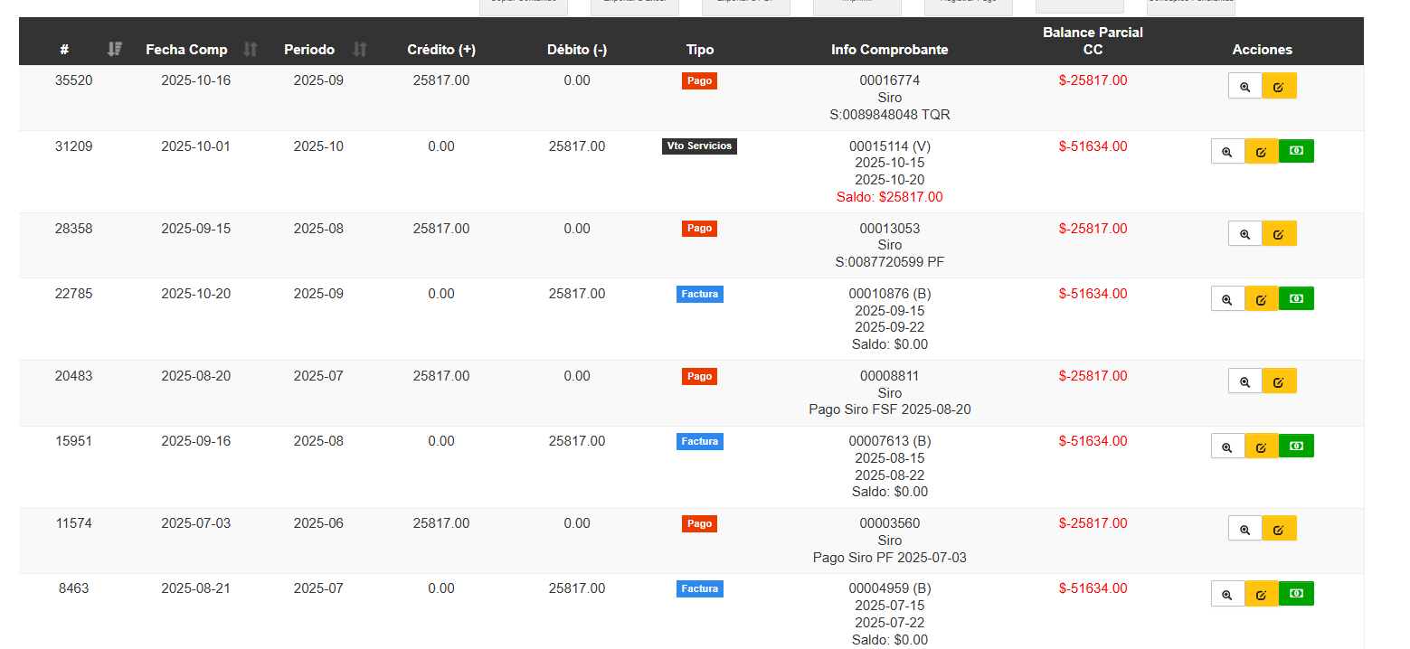
Task: Sort by Fecha Comp arrows icon
Action: point(251,49)
